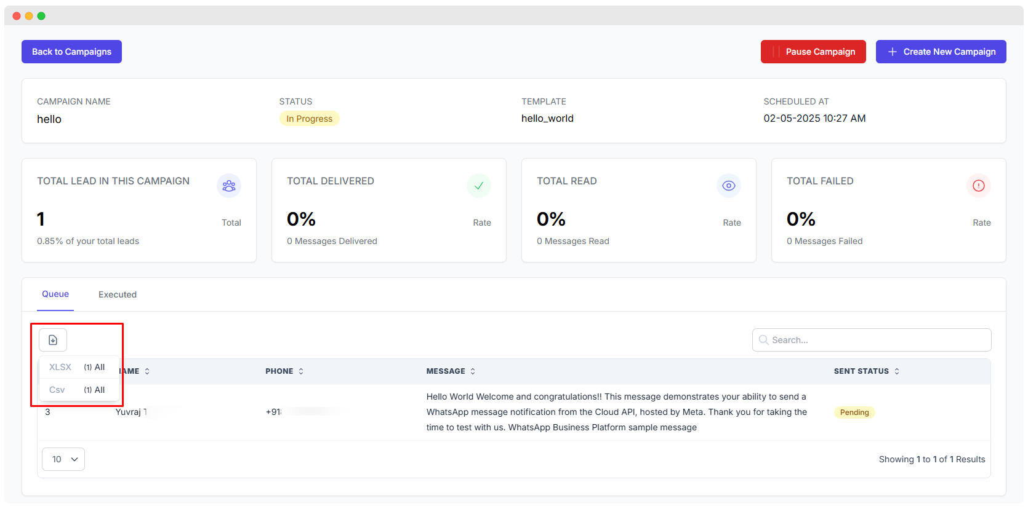This screenshot has height=509, width=1028.
Task: Click the Hello World message text cell
Action: 617,412
